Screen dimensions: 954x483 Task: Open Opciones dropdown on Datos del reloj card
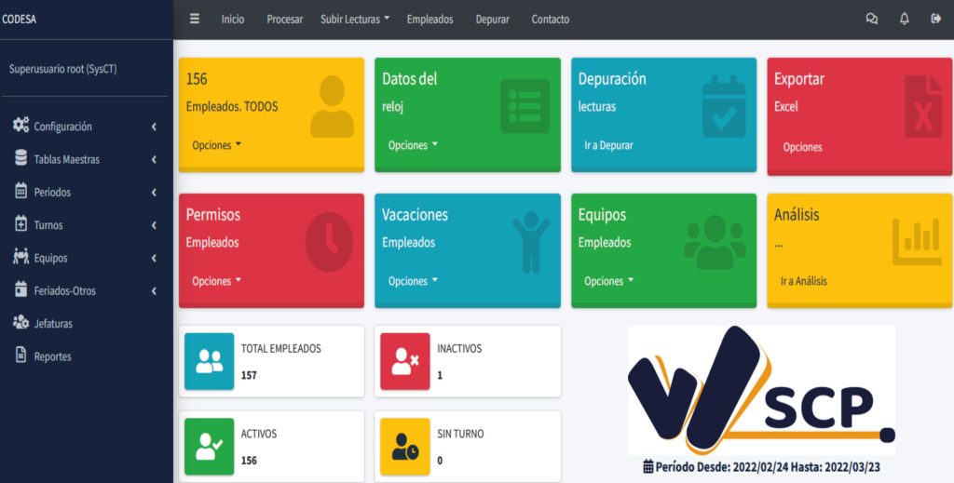[x=413, y=145]
